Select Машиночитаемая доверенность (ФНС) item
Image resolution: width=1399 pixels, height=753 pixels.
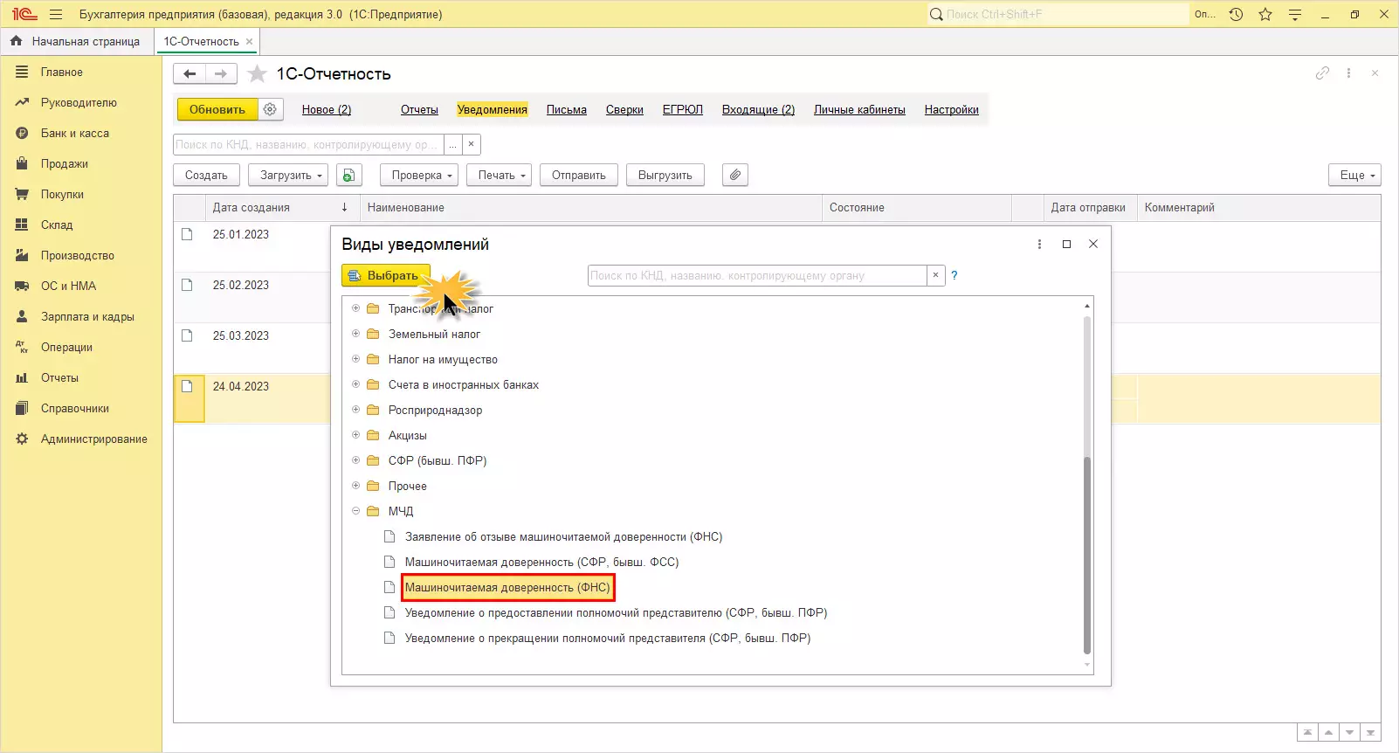[x=507, y=588]
